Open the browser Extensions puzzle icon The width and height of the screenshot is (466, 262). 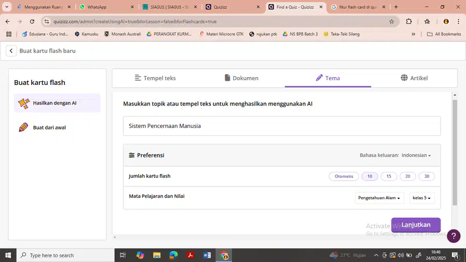(409, 21)
